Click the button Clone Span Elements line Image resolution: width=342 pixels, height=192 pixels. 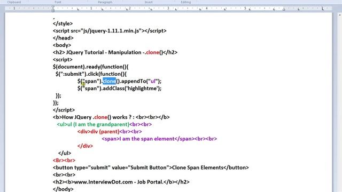tap(151, 167)
